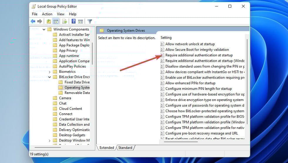Collapse the BitLocker Drive Encryption node

coord(49,77)
